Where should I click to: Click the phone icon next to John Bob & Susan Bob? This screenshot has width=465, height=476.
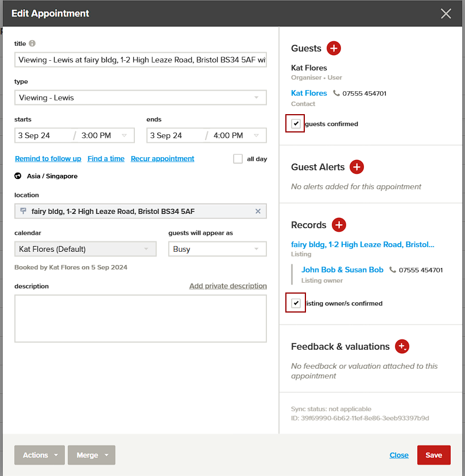point(392,270)
